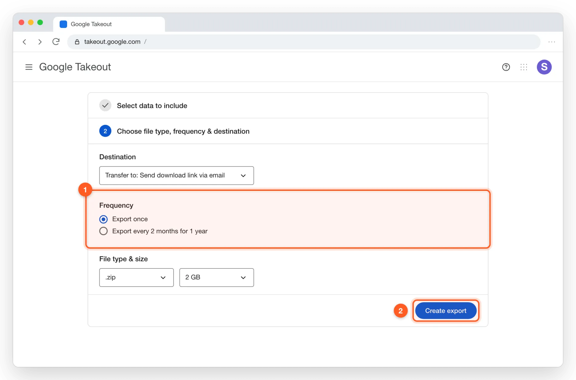The height and width of the screenshot is (380, 576).
Task: Maximize the browser with green button
Action: point(40,22)
